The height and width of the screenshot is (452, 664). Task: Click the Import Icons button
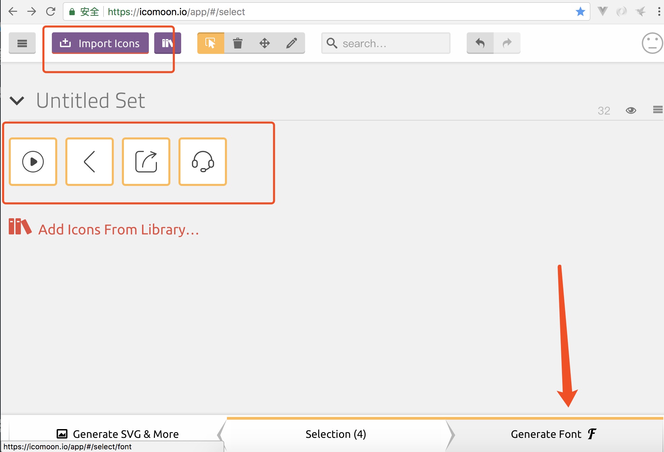tap(100, 43)
